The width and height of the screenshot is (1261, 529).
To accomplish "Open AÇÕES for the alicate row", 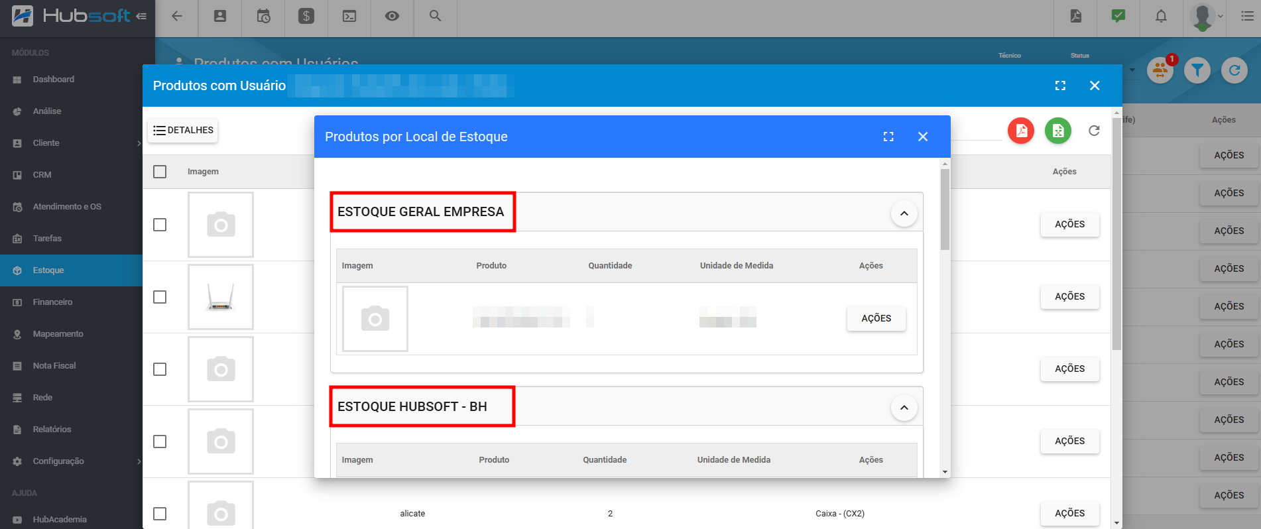I will tap(1069, 514).
